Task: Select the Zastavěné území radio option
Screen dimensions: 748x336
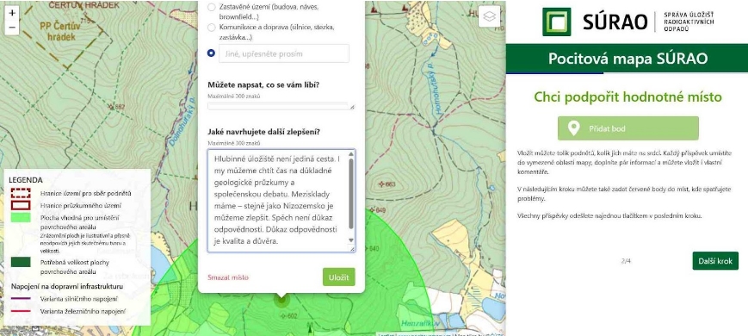Action: tap(212, 8)
